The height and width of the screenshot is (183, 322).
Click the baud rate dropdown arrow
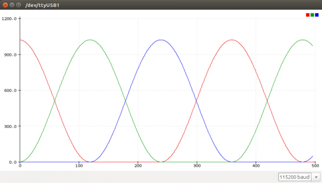(316, 177)
